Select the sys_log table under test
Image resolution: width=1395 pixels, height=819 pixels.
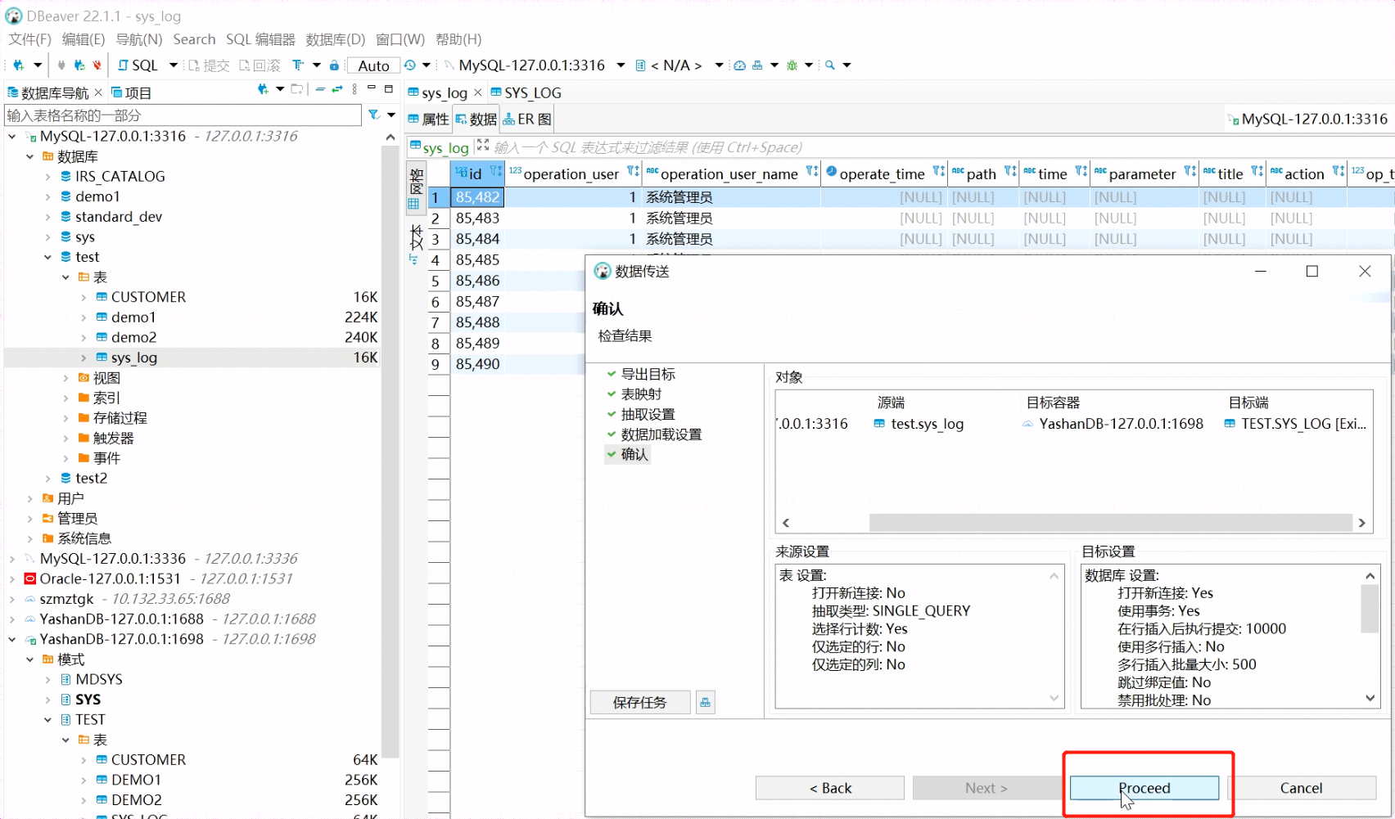134,358
